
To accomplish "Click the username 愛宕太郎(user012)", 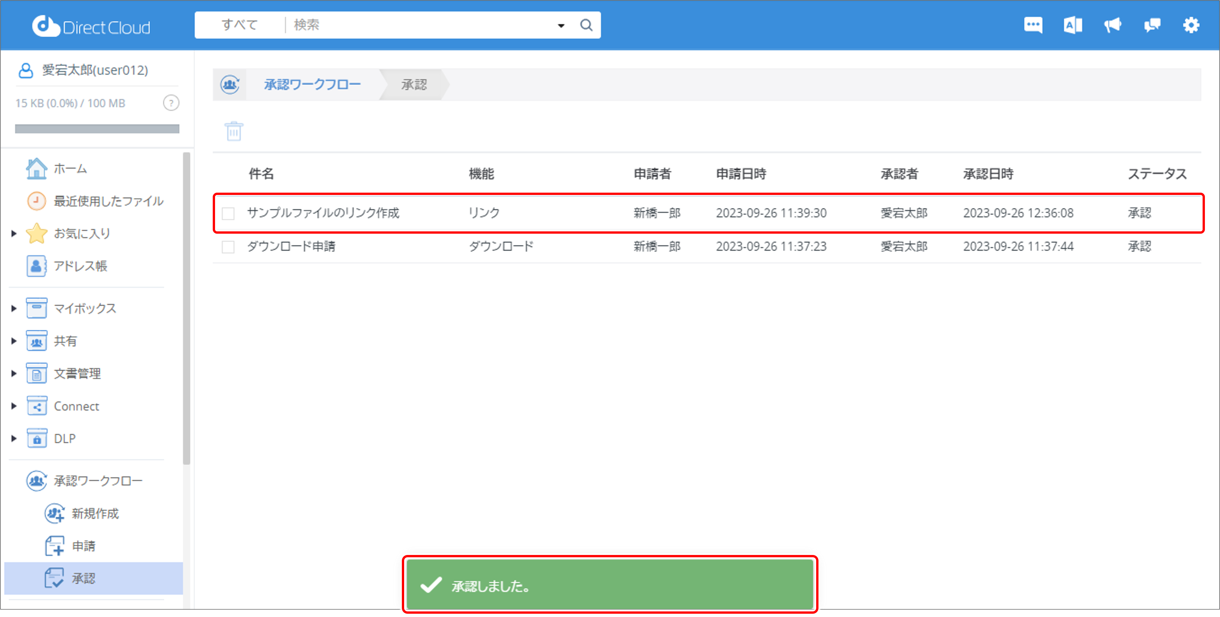I will coord(95,70).
